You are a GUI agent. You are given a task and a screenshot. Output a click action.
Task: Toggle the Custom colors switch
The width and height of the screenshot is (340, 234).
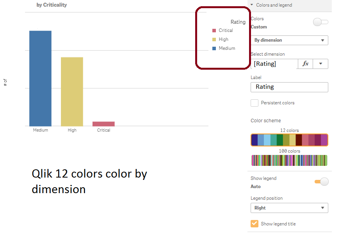(x=320, y=22)
